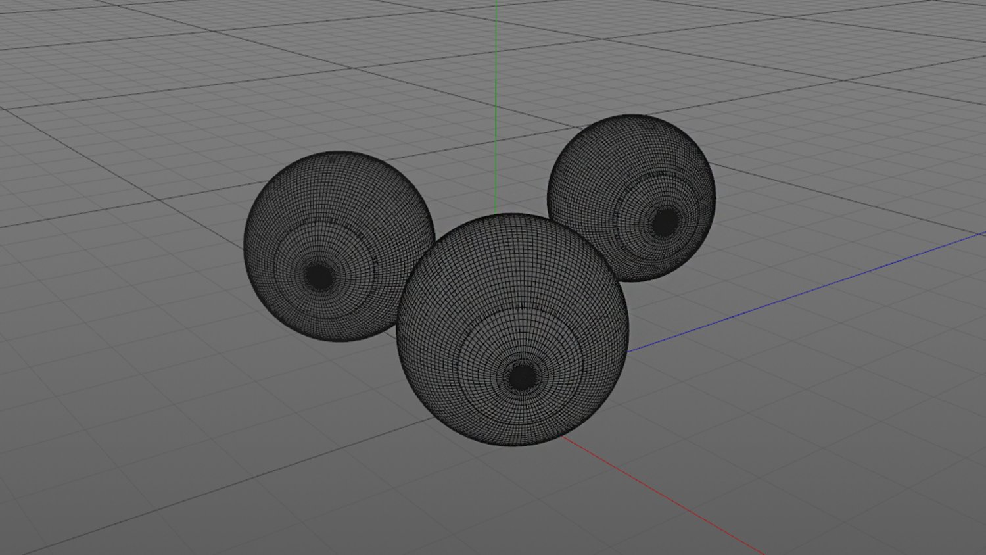Click the green vertical Y axis line
Screen dimensions: 986x555
(x=496, y=107)
